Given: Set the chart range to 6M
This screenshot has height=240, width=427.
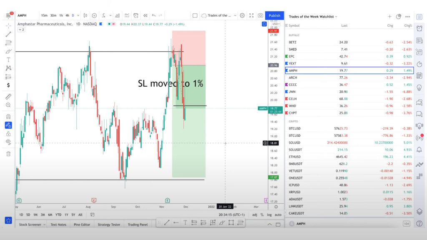Looking at the screenshot, I should [50, 215].
